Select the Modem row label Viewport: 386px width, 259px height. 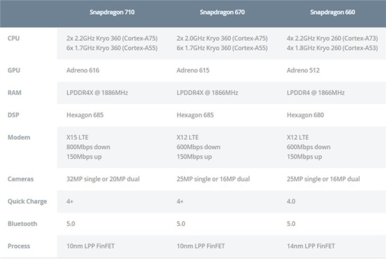click(17, 137)
